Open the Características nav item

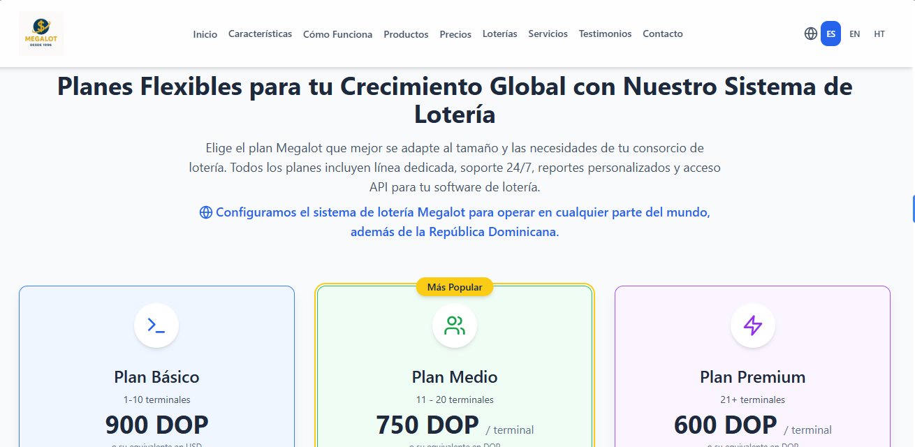click(x=260, y=34)
